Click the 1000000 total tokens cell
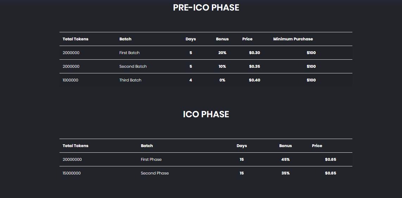 70,80
